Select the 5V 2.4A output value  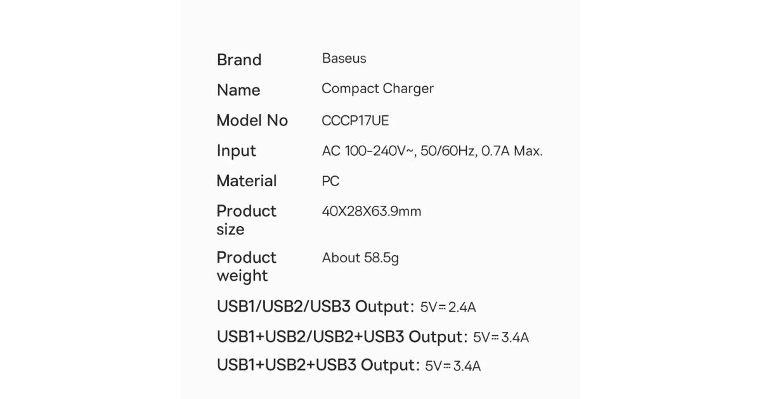pyautogui.click(x=448, y=308)
